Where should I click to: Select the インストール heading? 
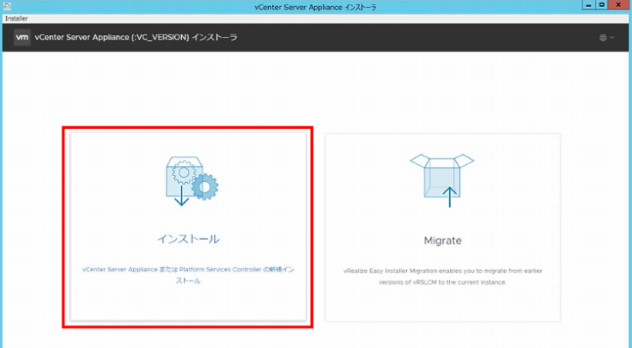(x=188, y=239)
